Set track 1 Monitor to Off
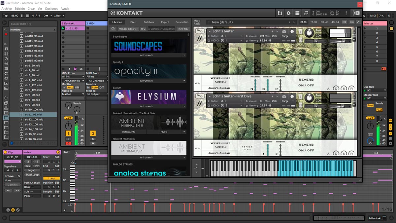Viewport: 396px width, 223px height. pyautogui.click(x=77, y=88)
